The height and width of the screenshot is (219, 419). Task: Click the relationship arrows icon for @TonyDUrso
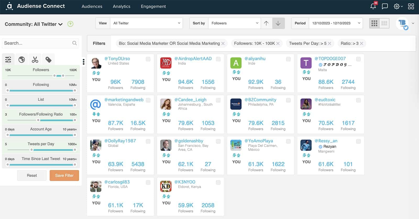tap(96, 73)
